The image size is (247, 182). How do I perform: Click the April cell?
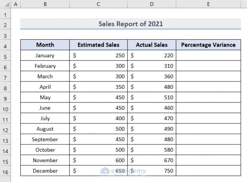coord(45,87)
